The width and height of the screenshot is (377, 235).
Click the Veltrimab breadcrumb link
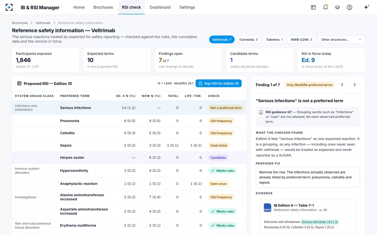(x=43, y=23)
